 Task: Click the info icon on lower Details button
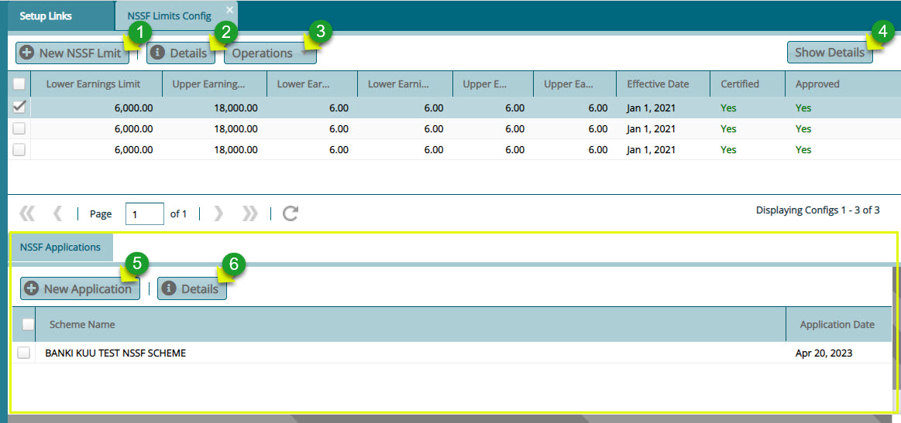(168, 288)
